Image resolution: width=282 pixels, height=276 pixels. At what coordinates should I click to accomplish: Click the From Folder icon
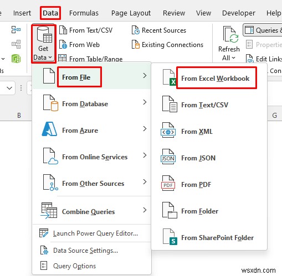pyautogui.click(x=170, y=210)
